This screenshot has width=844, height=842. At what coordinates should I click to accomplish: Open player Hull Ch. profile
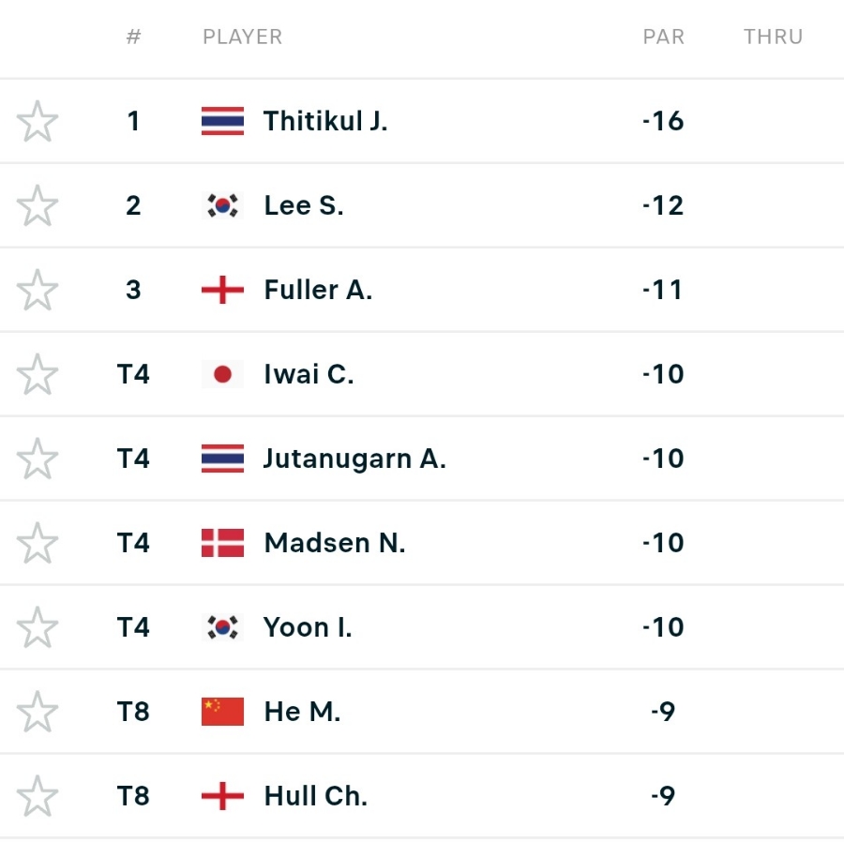[315, 796]
